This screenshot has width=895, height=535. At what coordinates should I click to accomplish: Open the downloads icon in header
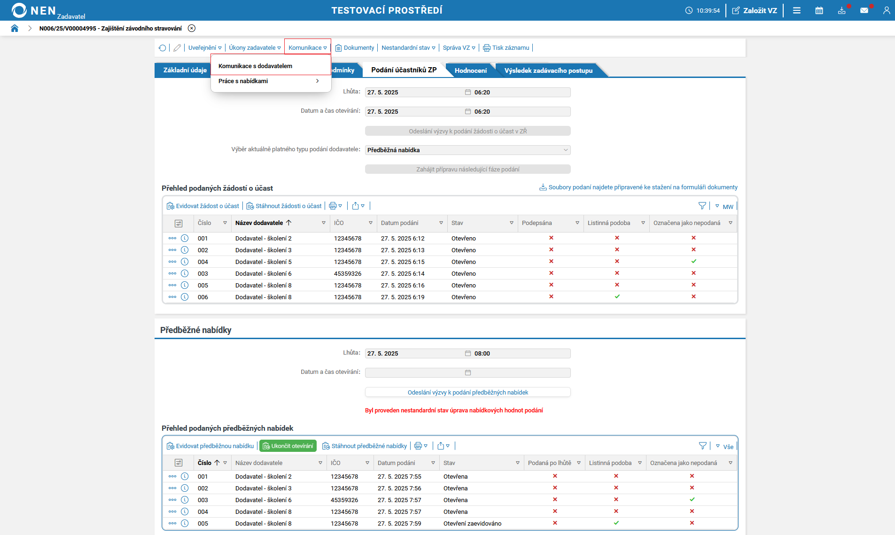click(841, 10)
